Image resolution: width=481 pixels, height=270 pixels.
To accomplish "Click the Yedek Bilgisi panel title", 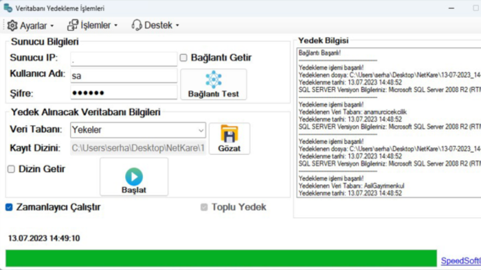I will coord(324,40).
